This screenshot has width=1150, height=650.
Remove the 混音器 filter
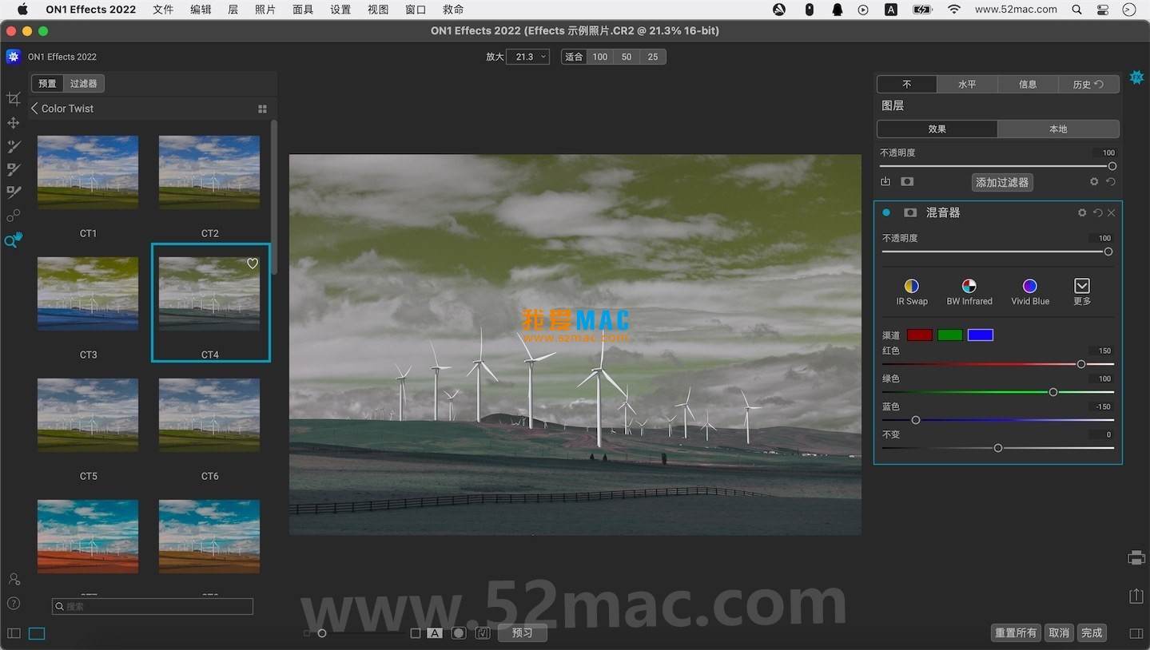coord(1112,212)
